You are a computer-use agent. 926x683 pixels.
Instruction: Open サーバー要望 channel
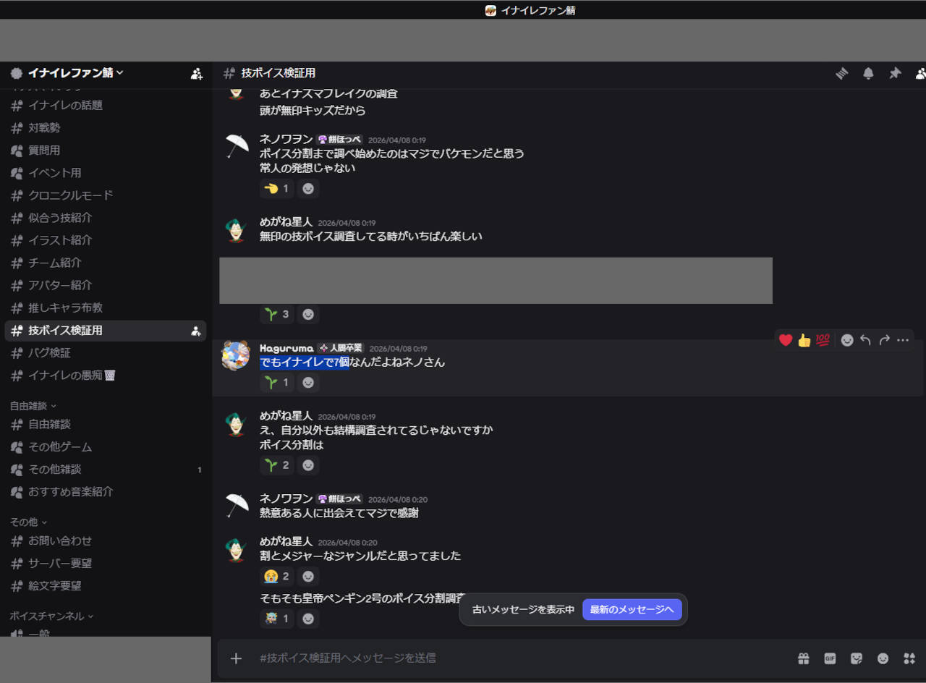[106, 564]
